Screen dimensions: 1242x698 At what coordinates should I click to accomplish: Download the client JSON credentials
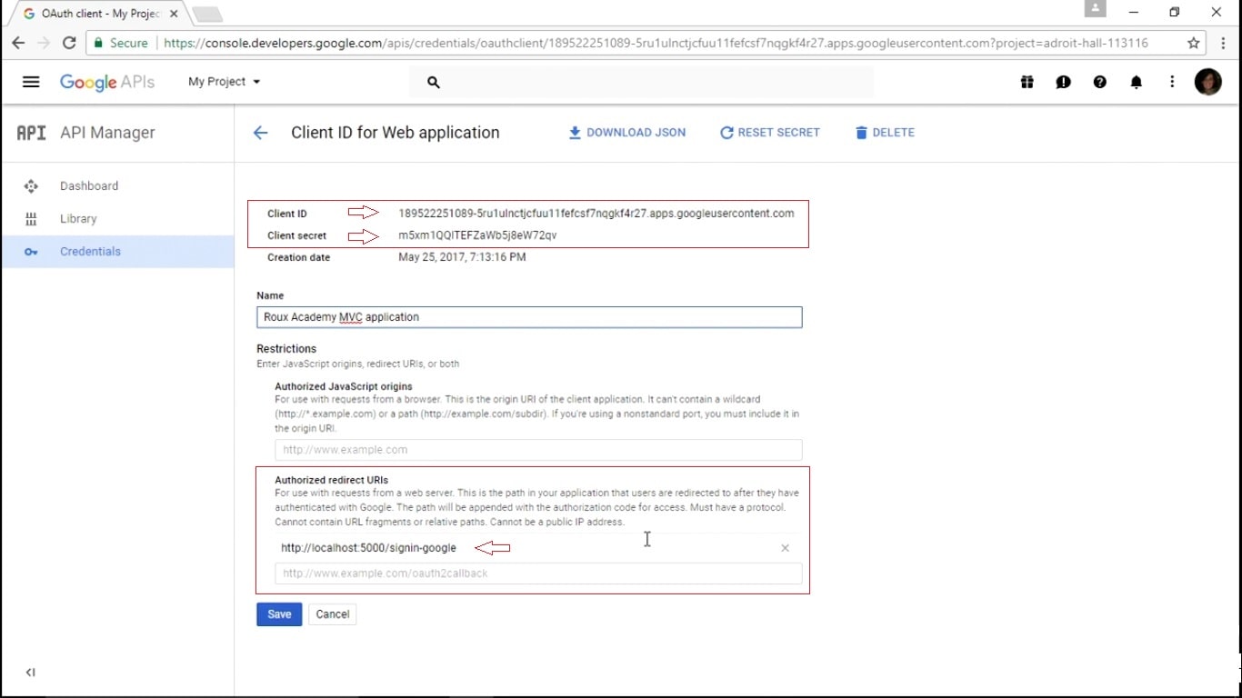(626, 132)
